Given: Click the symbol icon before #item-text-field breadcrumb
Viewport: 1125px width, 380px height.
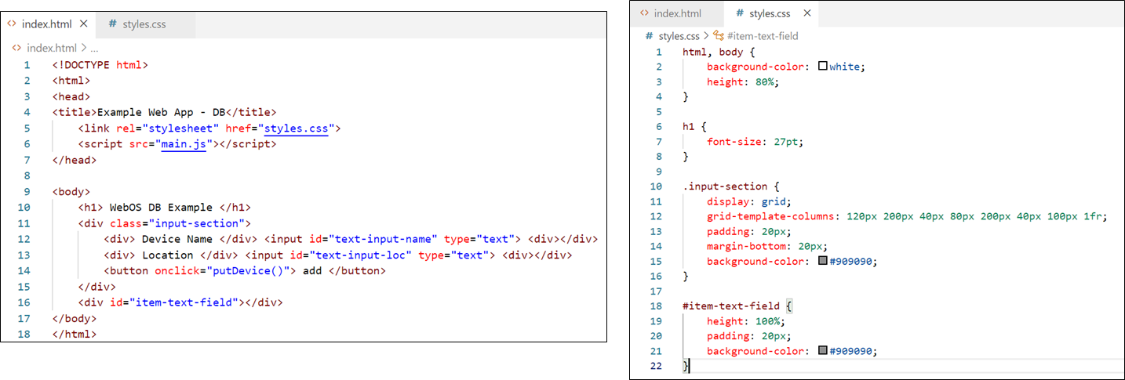Looking at the screenshot, I should coord(718,36).
